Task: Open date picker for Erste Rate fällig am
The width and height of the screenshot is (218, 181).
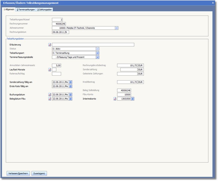Action: tap(71, 87)
